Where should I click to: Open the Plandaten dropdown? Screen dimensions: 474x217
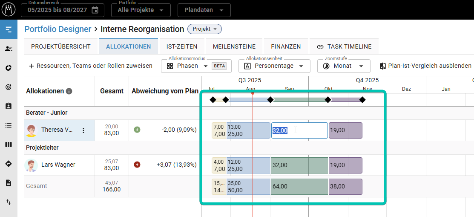tap(204, 10)
